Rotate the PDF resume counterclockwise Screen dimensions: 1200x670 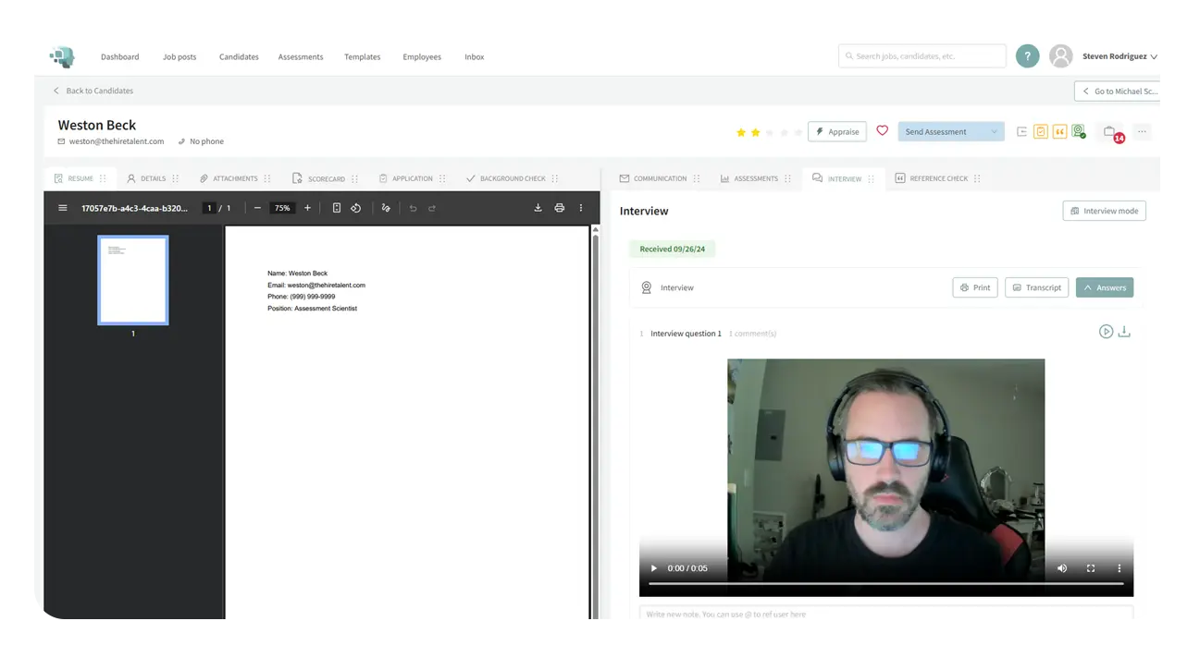[356, 208]
